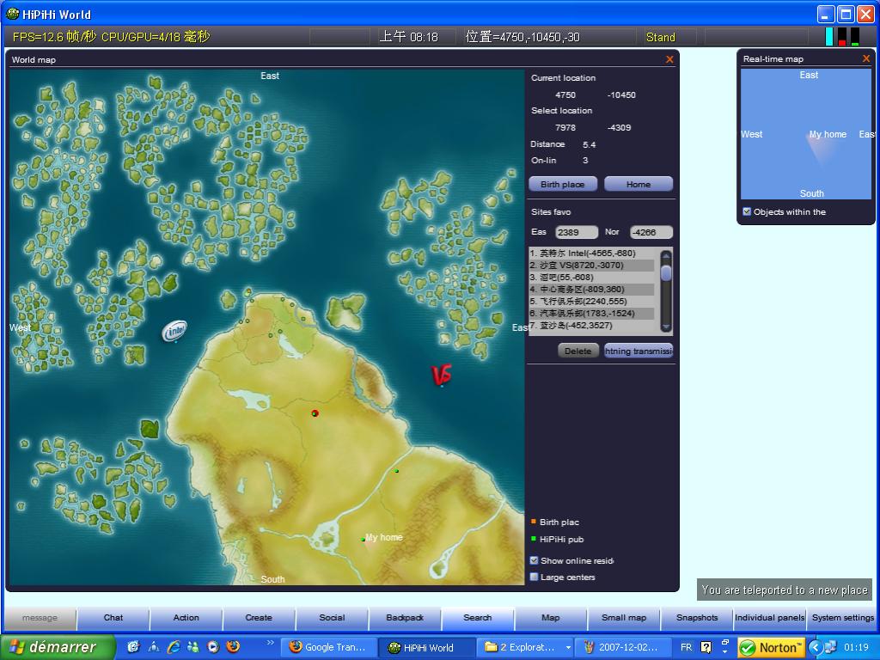Open the Windows démarrer start menu
This screenshot has height=660, width=880.
pos(56,647)
